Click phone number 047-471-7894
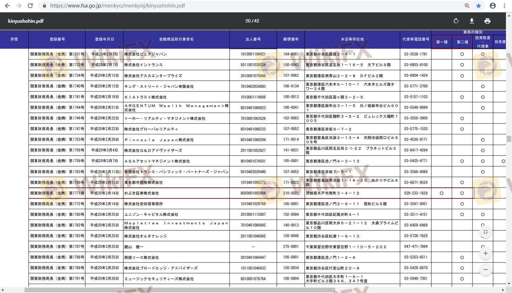Screen dimensions: 512x293 (416, 247)
